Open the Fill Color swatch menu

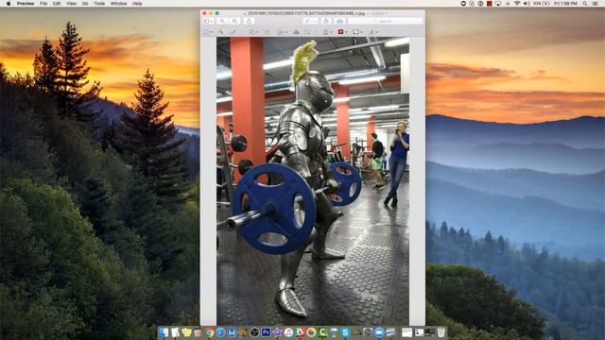click(x=357, y=32)
